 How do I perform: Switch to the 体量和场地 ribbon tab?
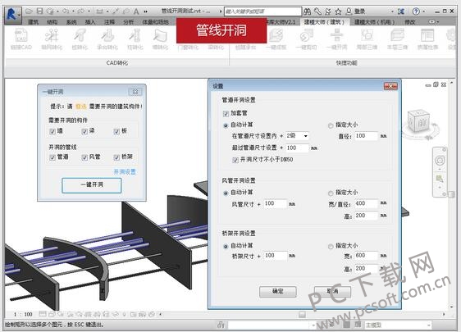click(x=155, y=22)
